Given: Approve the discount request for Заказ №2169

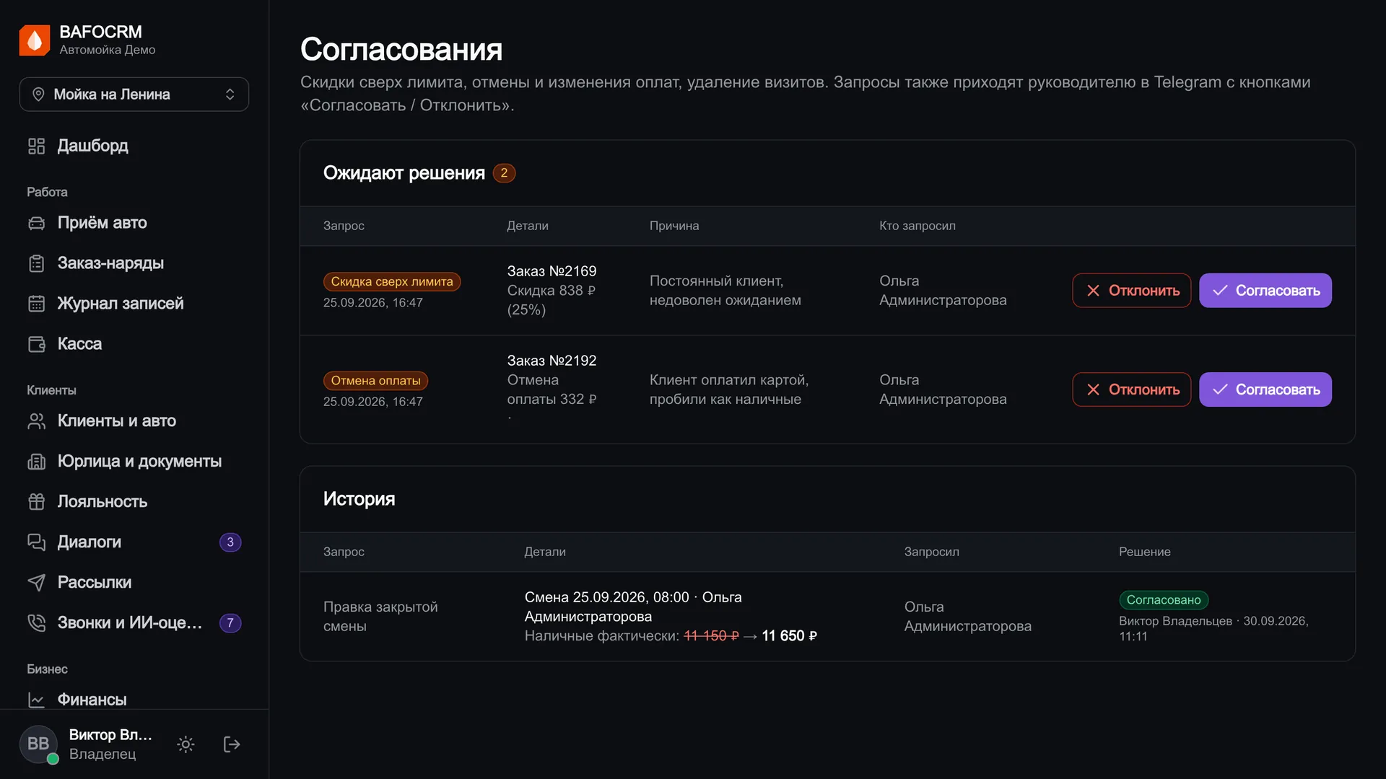Looking at the screenshot, I should [1265, 291].
